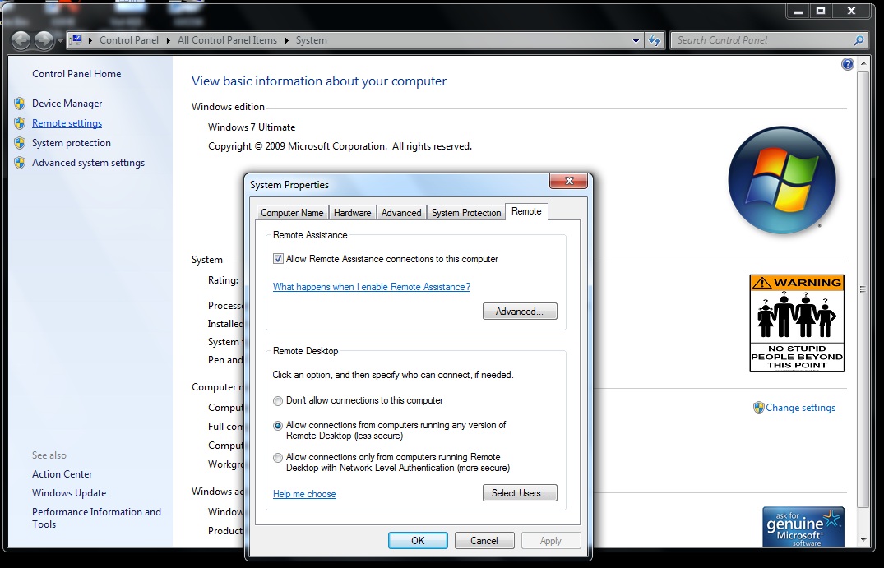884x568 pixels.
Task: Open the Help me choose link
Action: [304, 494]
